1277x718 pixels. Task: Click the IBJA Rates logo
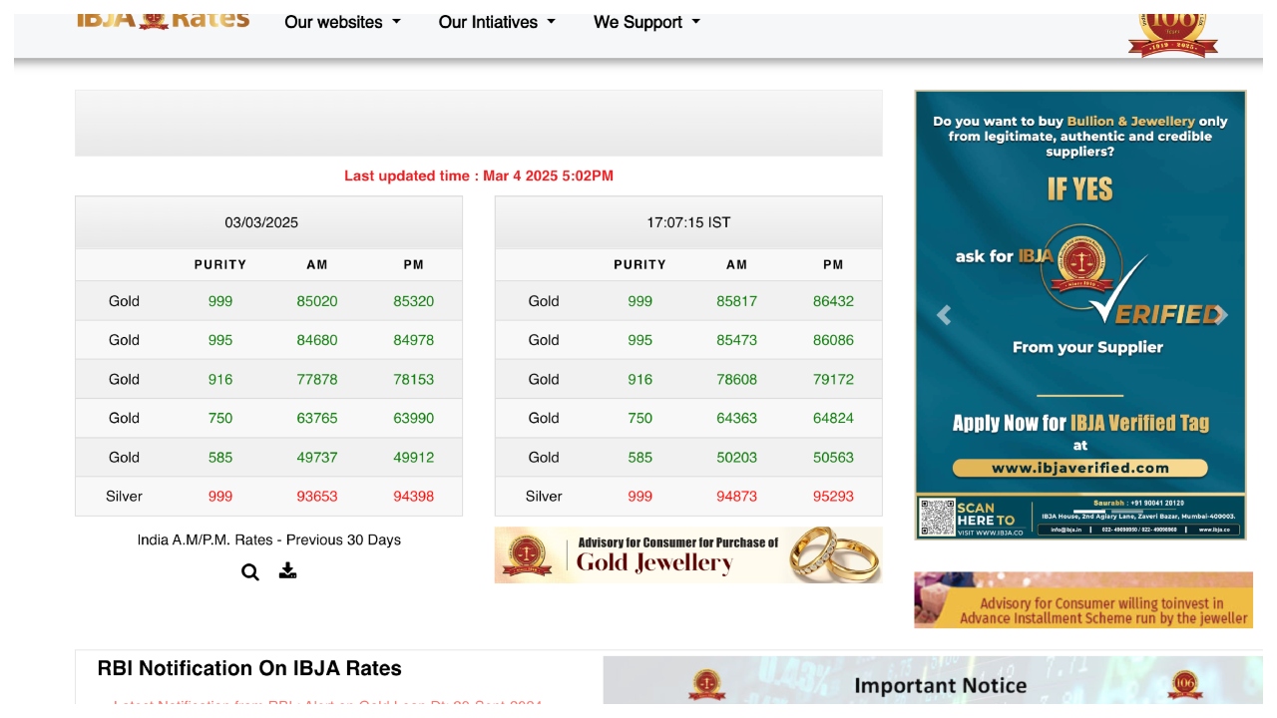click(x=164, y=20)
